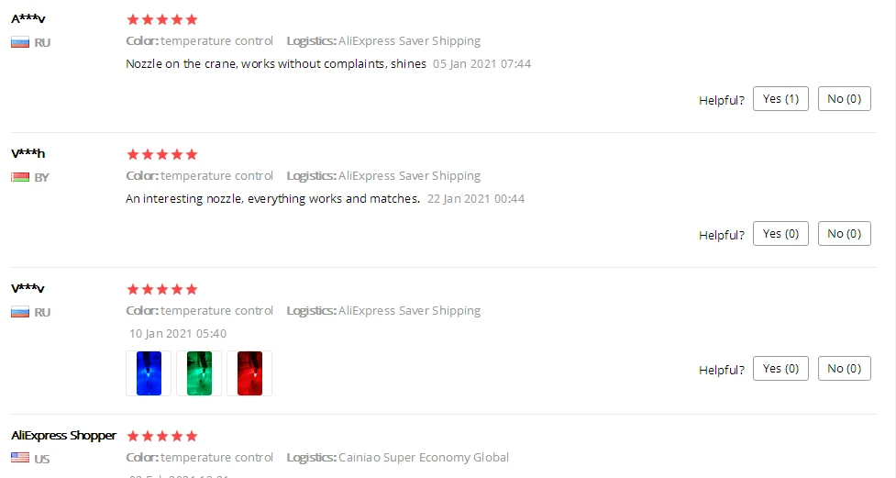Click the five-star rating of A***v
896x478 pixels.
click(x=162, y=20)
